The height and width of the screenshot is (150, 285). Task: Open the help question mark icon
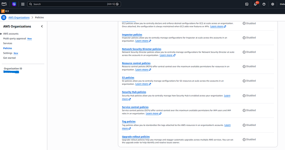264,4
